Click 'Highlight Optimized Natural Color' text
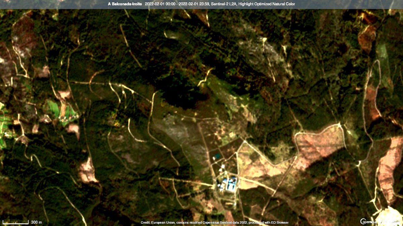The height and width of the screenshot is (226, 403). point(266,4)
